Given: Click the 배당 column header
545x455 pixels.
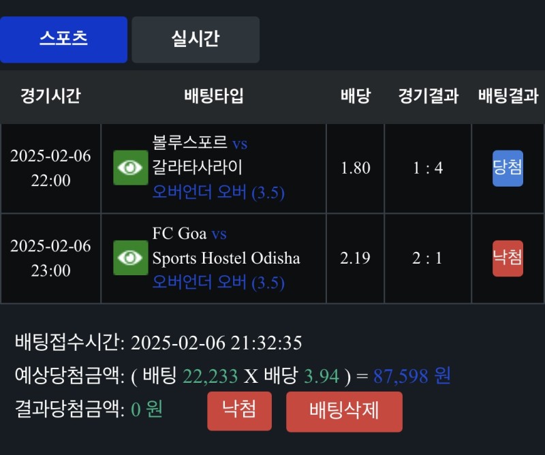Looking at the screenshot, I should (355, 96).
